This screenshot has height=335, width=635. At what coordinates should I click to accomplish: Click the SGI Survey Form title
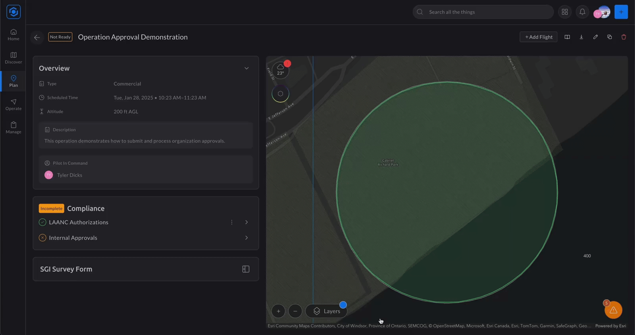[66, 269]
